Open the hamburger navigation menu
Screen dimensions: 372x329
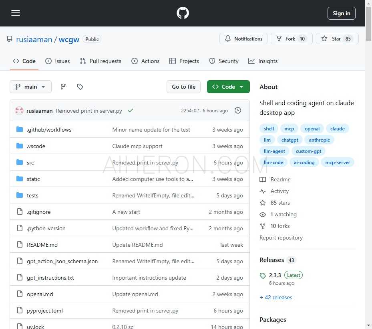pyautogui.click(x=16, y=13)
